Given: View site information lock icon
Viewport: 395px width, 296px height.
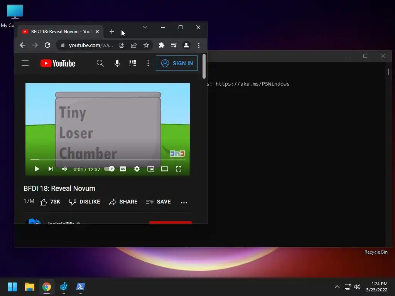Looking at the screenshot, I should coord(63,45).
